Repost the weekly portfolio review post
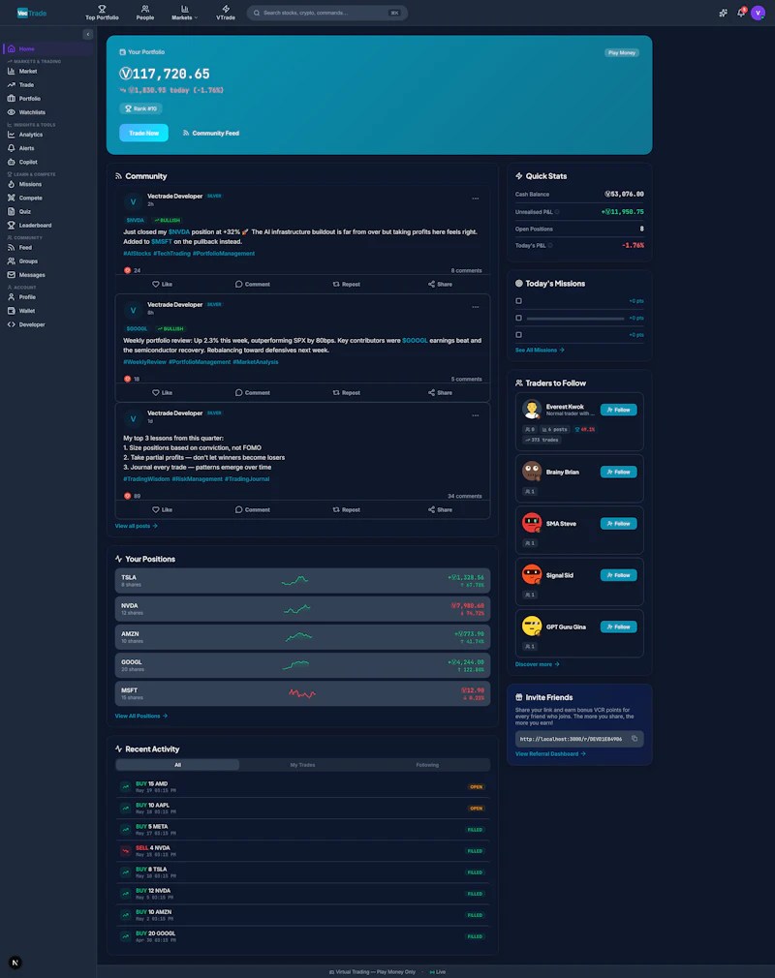 (346, 392)
